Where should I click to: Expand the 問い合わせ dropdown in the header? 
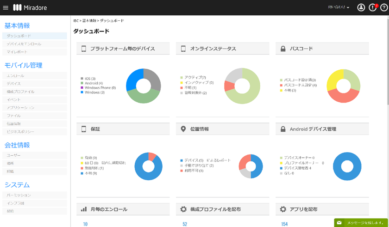tap(339, 8)
